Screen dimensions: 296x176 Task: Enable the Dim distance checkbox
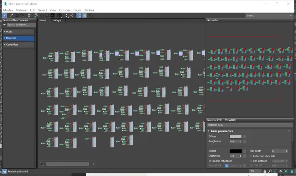click(251, 161)
